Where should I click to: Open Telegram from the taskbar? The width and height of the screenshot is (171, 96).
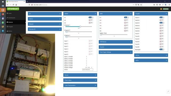pos(3,31)
